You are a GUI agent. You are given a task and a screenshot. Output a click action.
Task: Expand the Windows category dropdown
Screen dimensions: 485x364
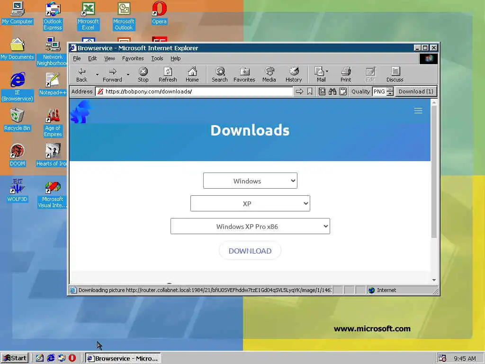(250, 181)
